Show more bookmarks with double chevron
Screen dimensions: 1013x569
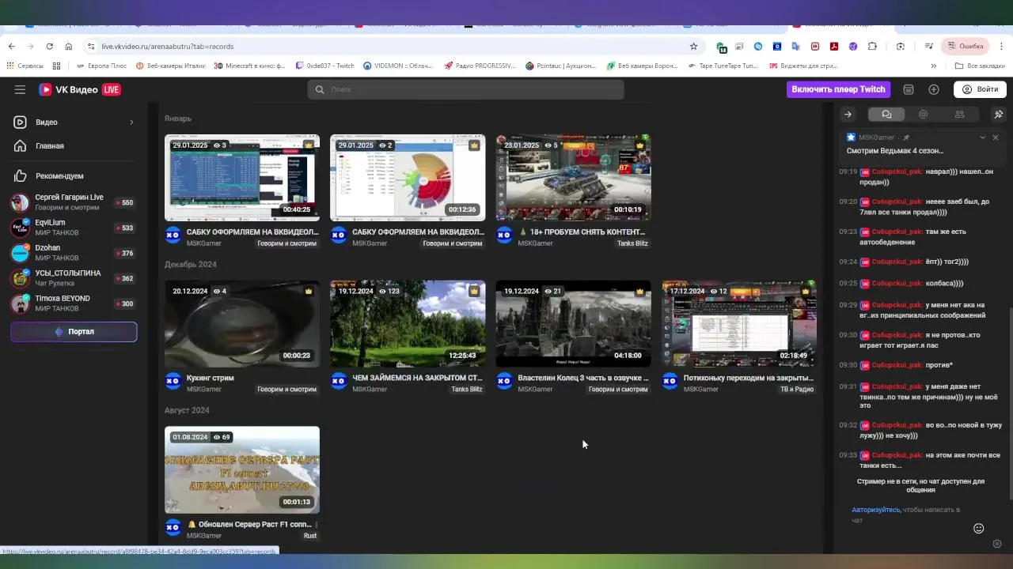coord(934,66)
